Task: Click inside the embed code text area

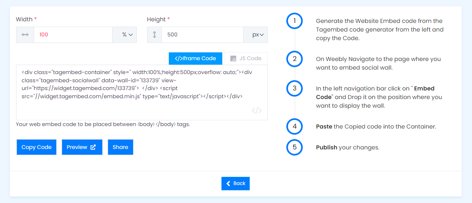Action: coord(142,92)
